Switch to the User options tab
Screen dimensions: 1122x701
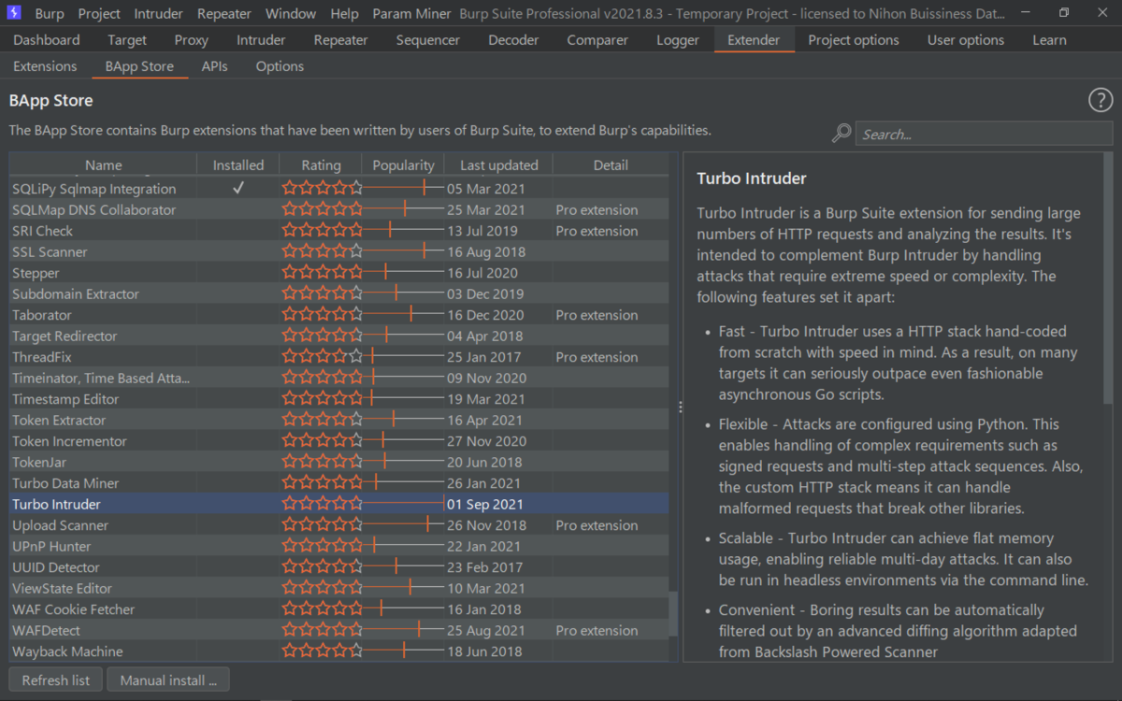point(966,40)
